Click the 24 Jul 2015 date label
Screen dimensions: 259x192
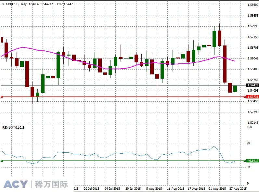[x=112, y=188]
